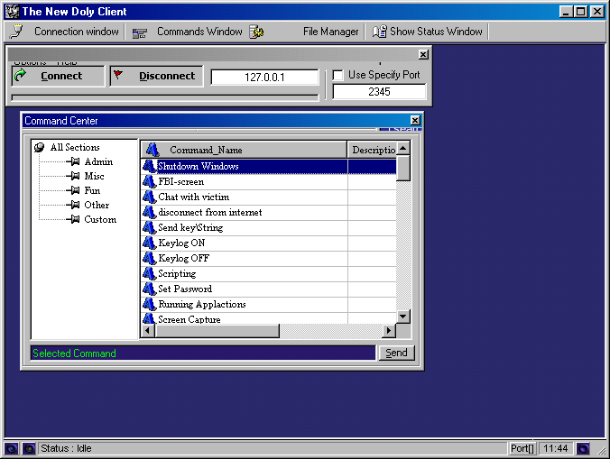This screenshot has height=459, width=610.
Task: Select the Fun section in tree
Action: point(92,191)
